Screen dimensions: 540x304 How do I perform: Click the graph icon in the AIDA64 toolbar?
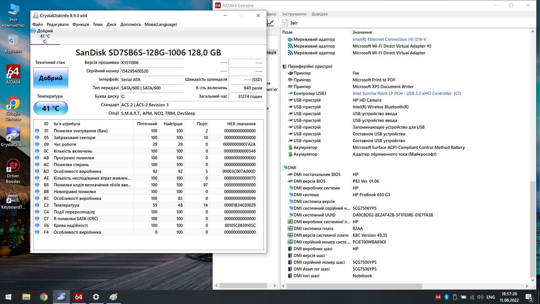coord(270,23)
